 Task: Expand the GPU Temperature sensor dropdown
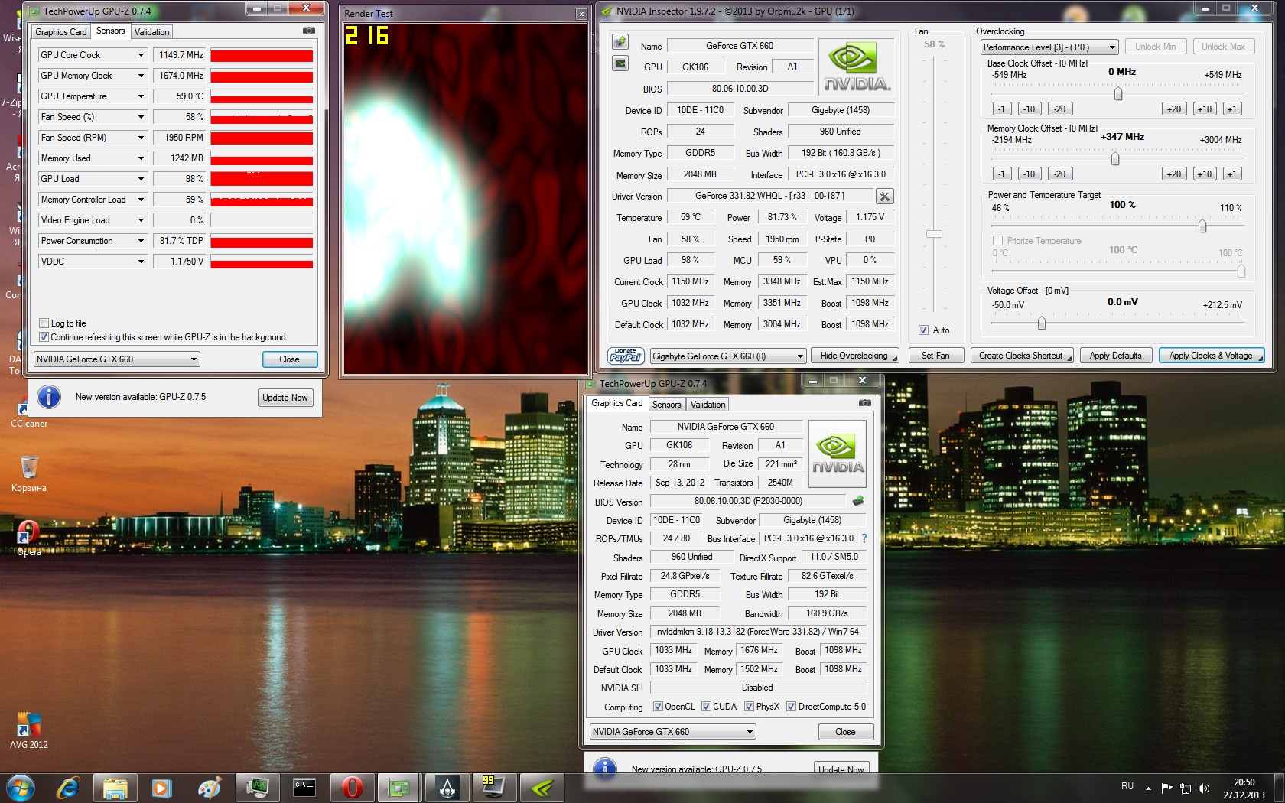point(141,96)
